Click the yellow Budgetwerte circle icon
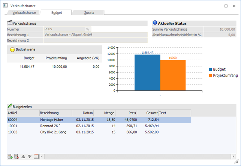 coord(12,49)
